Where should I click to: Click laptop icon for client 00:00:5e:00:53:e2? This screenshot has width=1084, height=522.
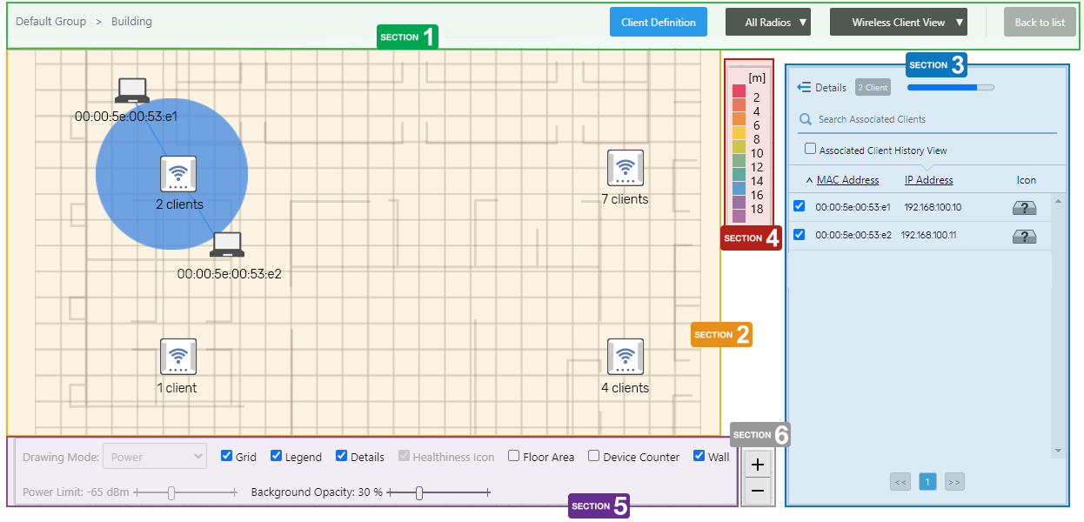(x=227, y=244)
